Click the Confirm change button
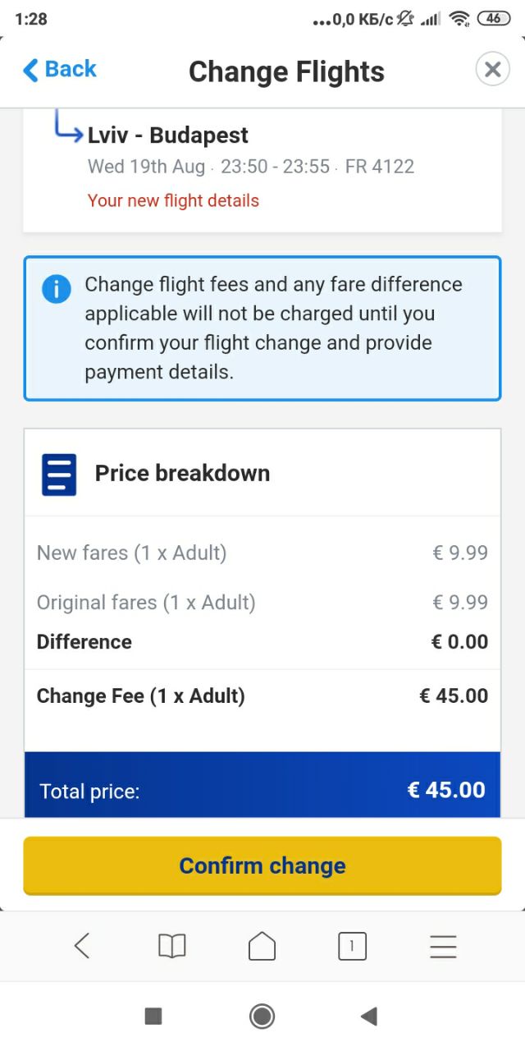Viewport: 525px width, 1051px height. (262, 865)
